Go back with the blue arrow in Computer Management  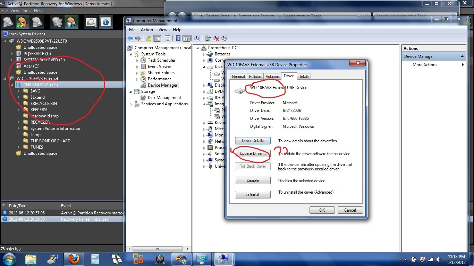[x=130, y=38]
